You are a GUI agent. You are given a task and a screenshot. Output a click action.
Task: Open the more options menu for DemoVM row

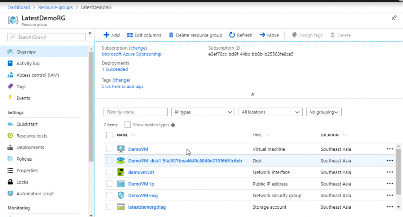[x=390, y=149]
